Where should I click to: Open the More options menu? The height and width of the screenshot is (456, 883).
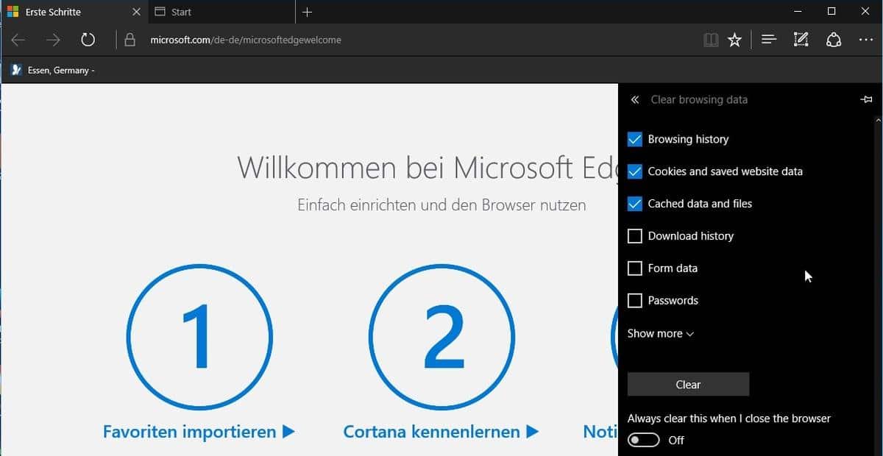point(865,40)
